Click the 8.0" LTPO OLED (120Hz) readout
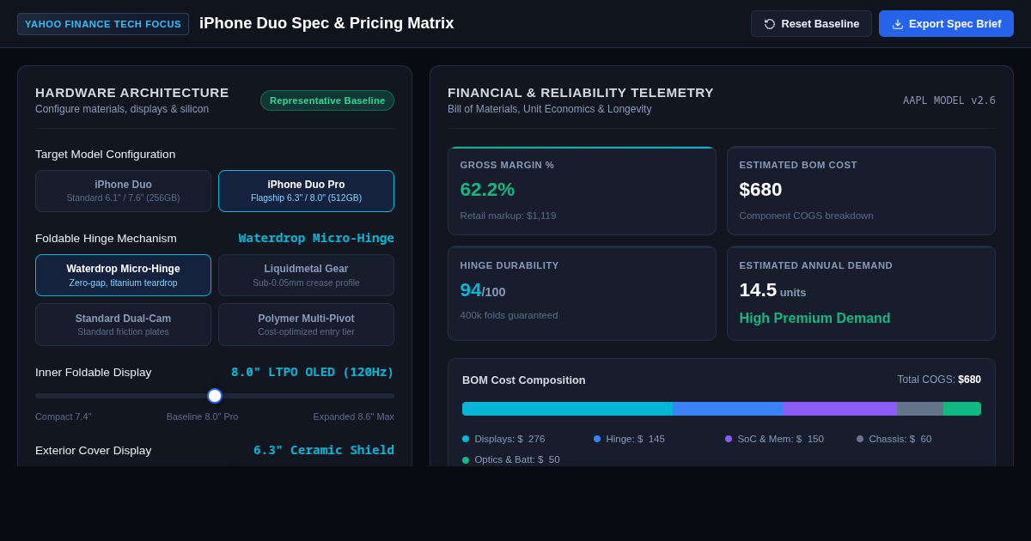This screenshot has width=1031, height=541. [x=313, y=372]
